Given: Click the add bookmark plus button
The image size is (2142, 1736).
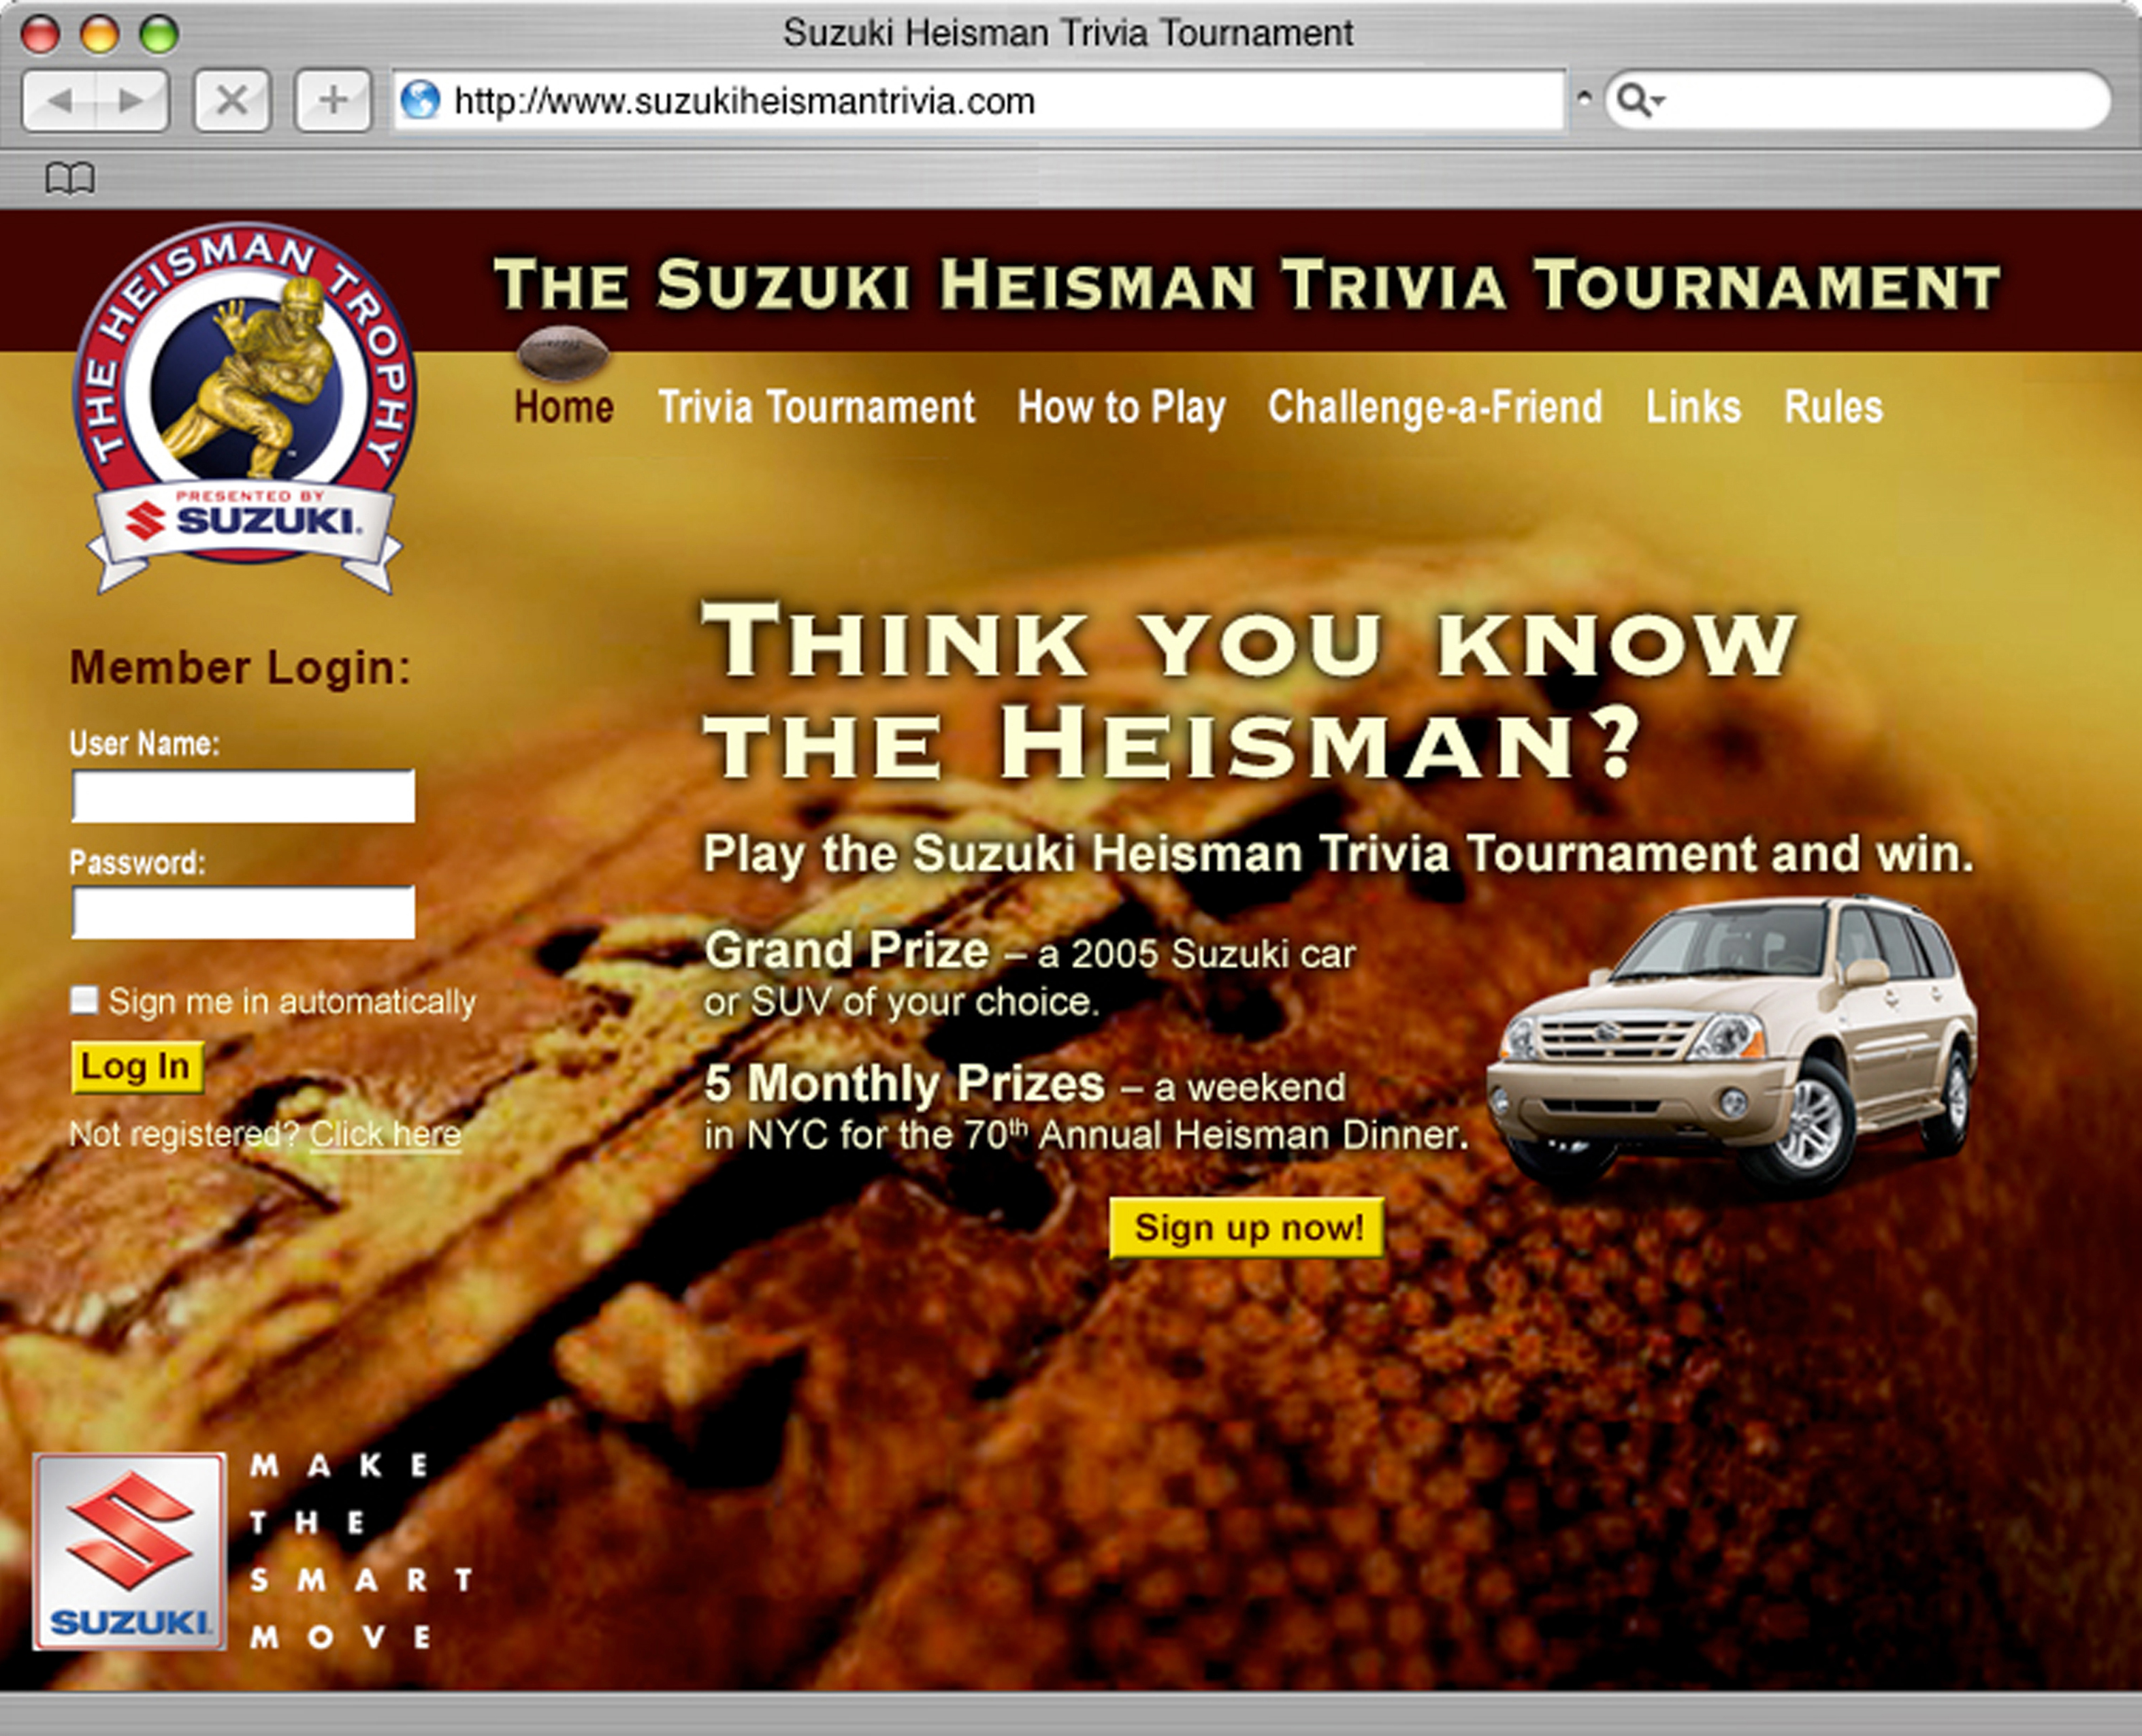Looking at the screenshot, I should 333,100.
